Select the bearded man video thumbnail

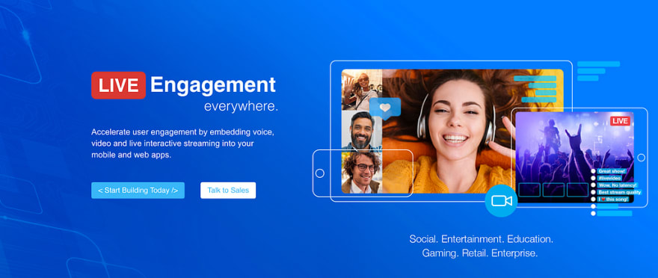tap(362, 130)
